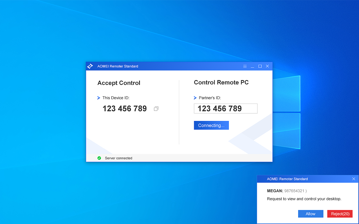Close the AOMEI Remoter main window
The image size is (359, 224).
[x=267, y=66]
